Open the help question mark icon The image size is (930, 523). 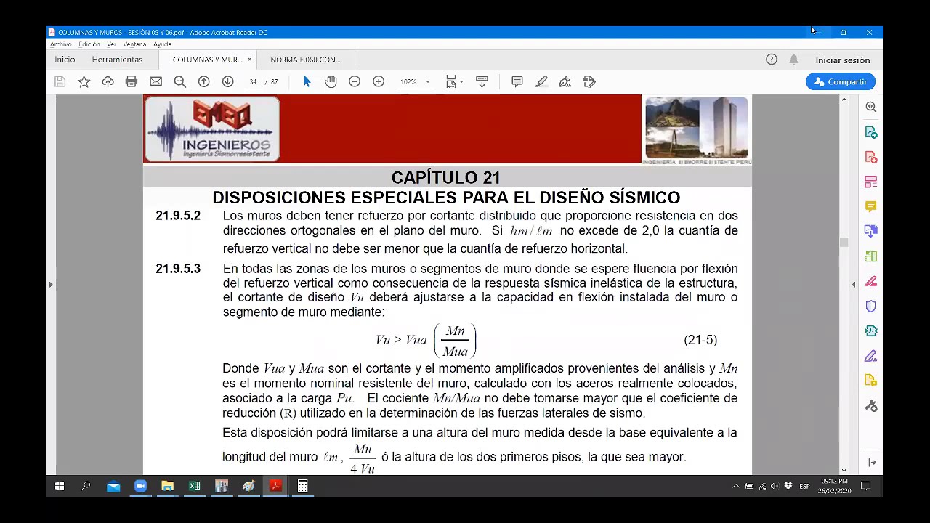click(x=772, y=60)
